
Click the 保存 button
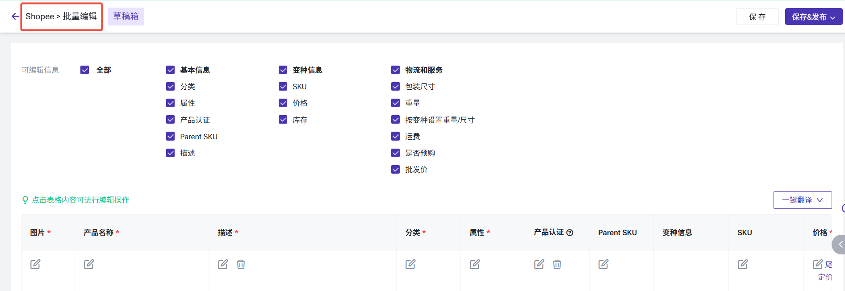(x=757, y=17)
